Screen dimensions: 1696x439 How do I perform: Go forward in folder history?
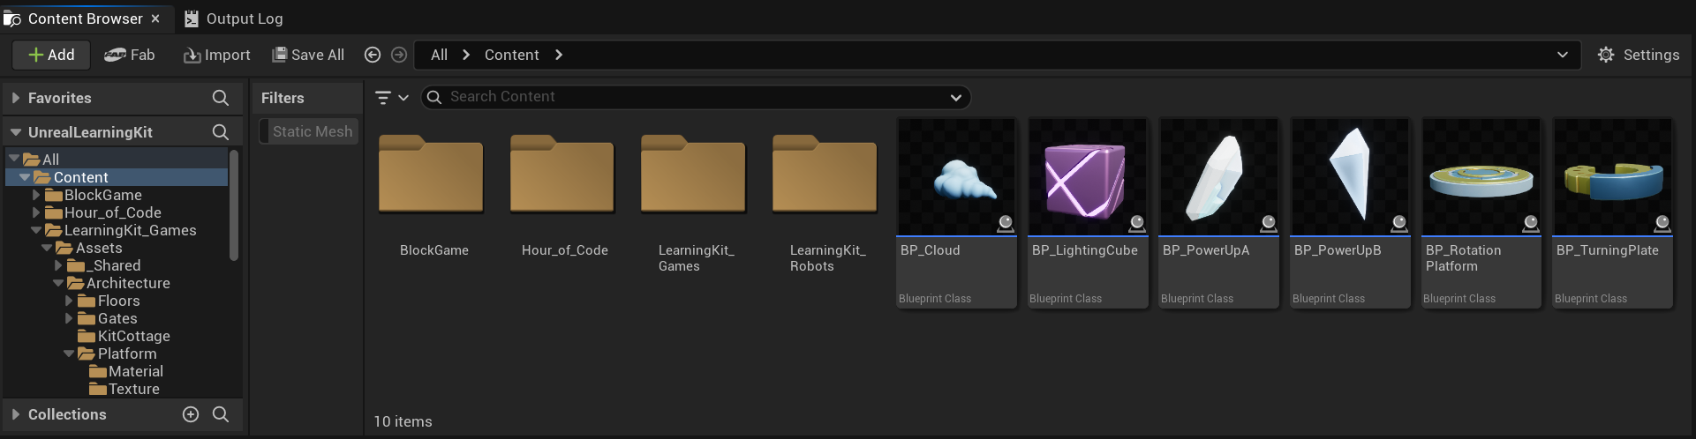pyautogui.click(x=399, y=55)
